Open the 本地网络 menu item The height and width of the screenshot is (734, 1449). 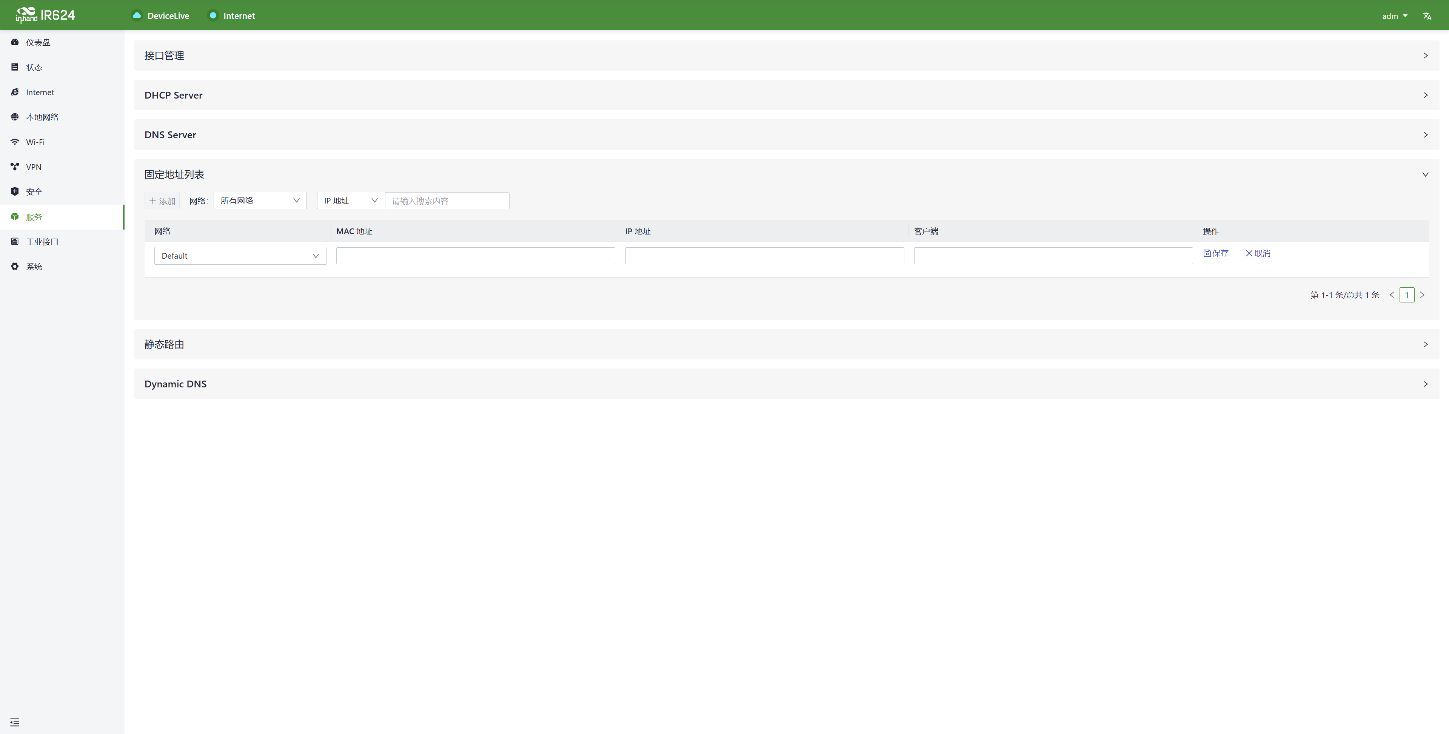42,117
